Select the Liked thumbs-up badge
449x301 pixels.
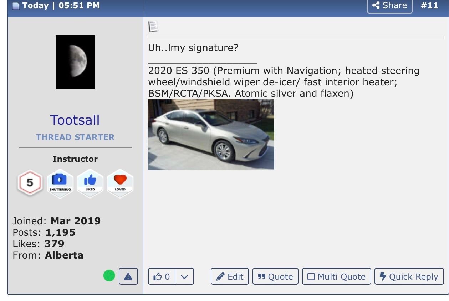90,183
